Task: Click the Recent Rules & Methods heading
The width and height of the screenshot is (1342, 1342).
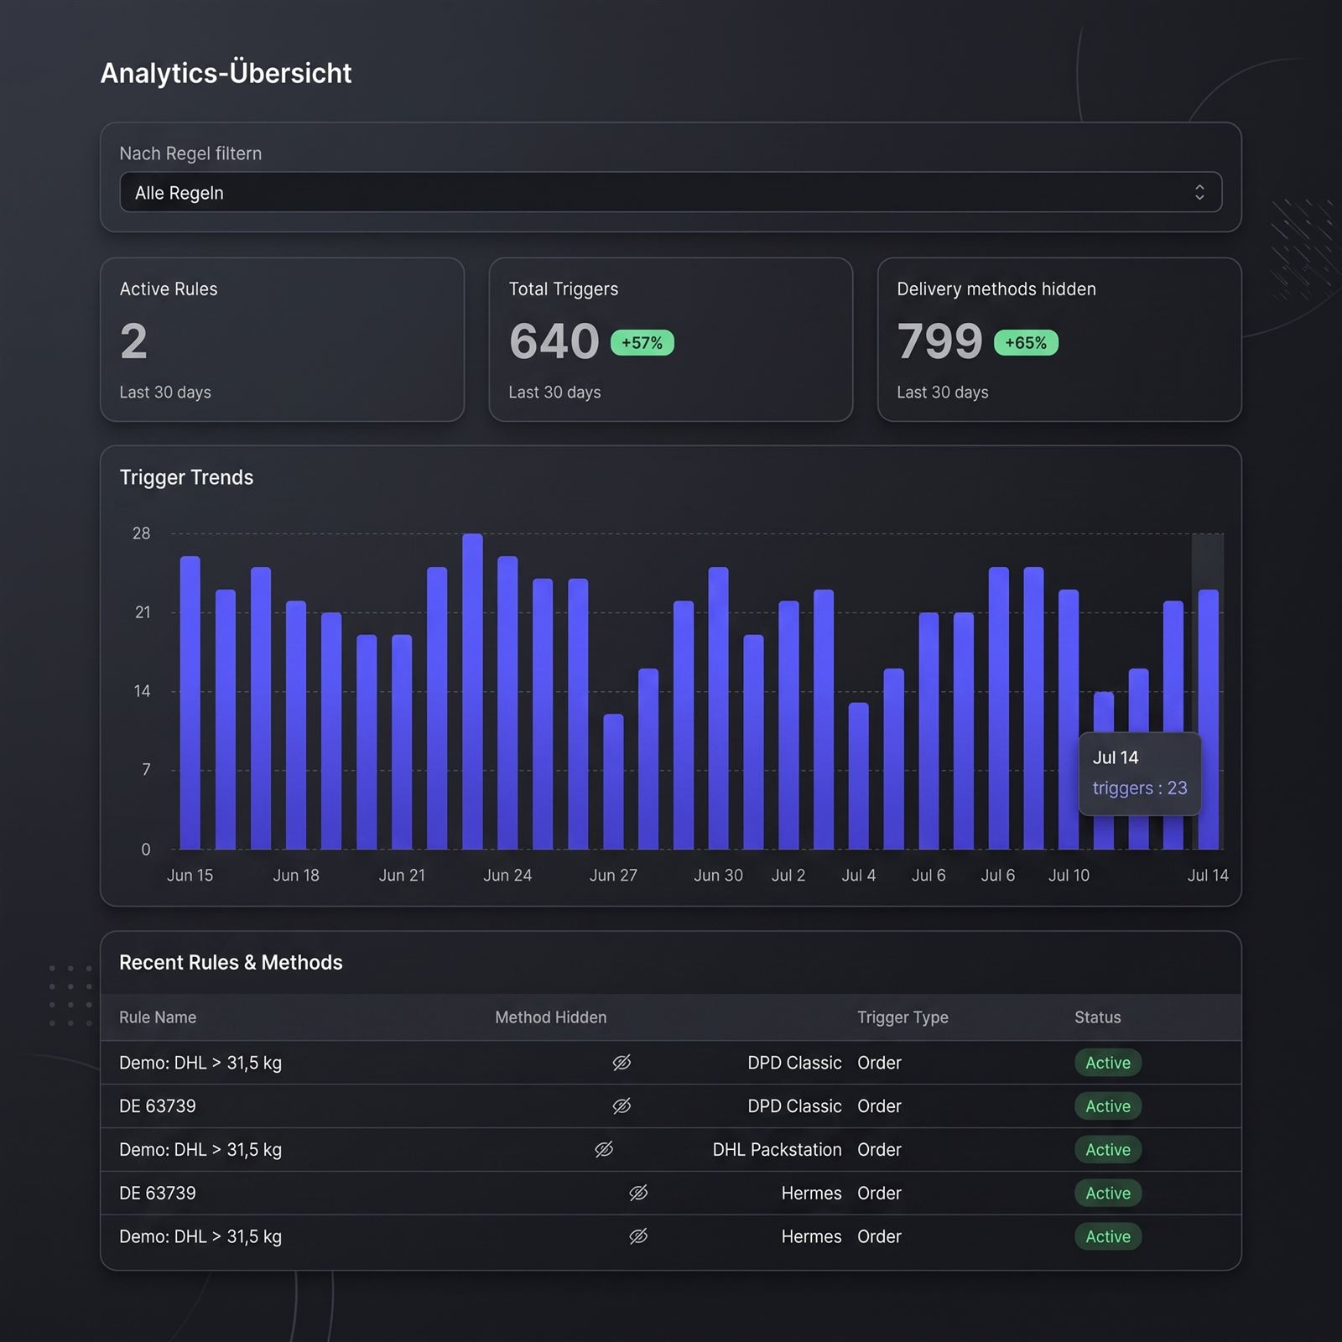Action: click(x=231, y=962)
